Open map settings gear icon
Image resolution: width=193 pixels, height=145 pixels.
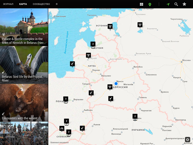(x=187, y=140)
